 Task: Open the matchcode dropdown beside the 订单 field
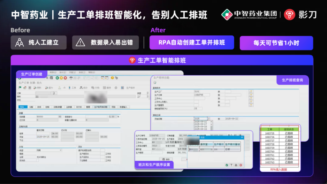point(54,93)
